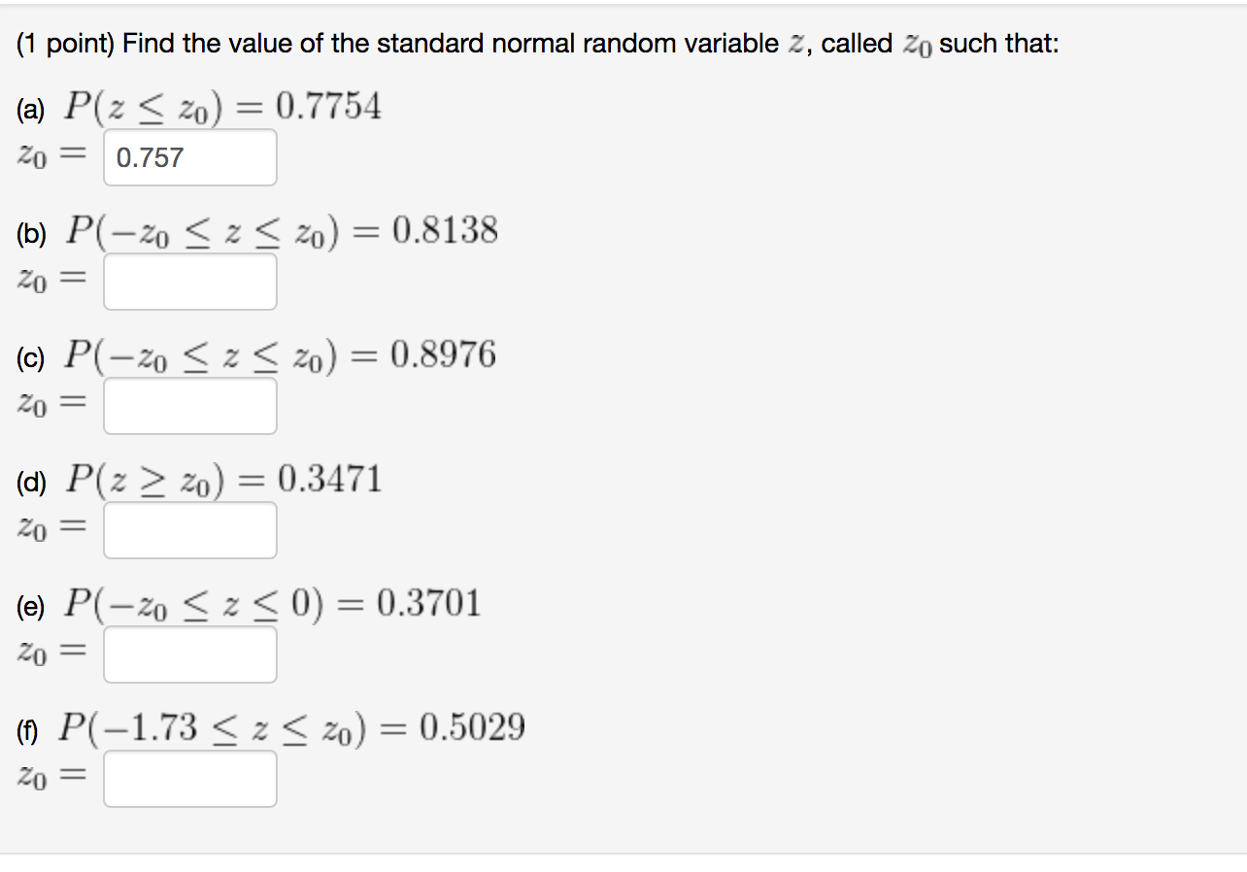The width and height of the screenshot is (1247, 872).
Task: Select the input under P(−z0 ≤ z ≤ z0) = 0.8138
Action: (x=188, y=282)
